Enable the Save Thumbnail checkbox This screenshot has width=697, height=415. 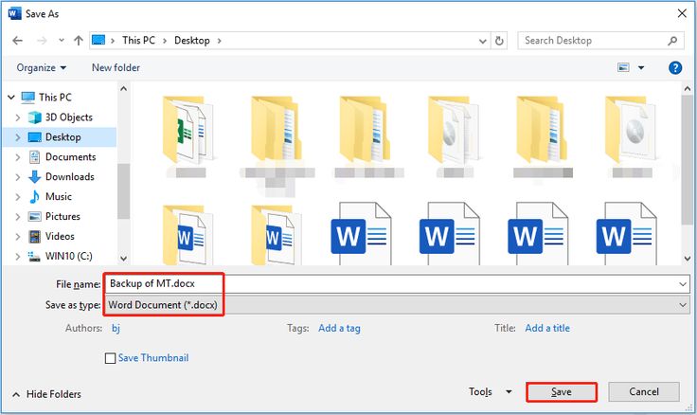(x=111, y=358)
